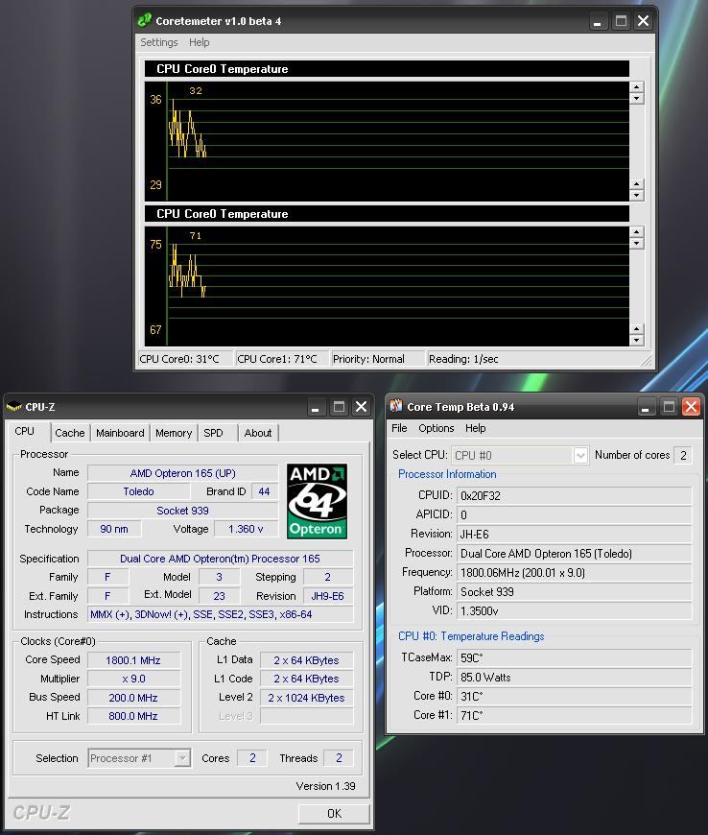The image size is (708, 835).
Task: Switch to the Memory tab in CPU-Z
Action: coord(174,433)
